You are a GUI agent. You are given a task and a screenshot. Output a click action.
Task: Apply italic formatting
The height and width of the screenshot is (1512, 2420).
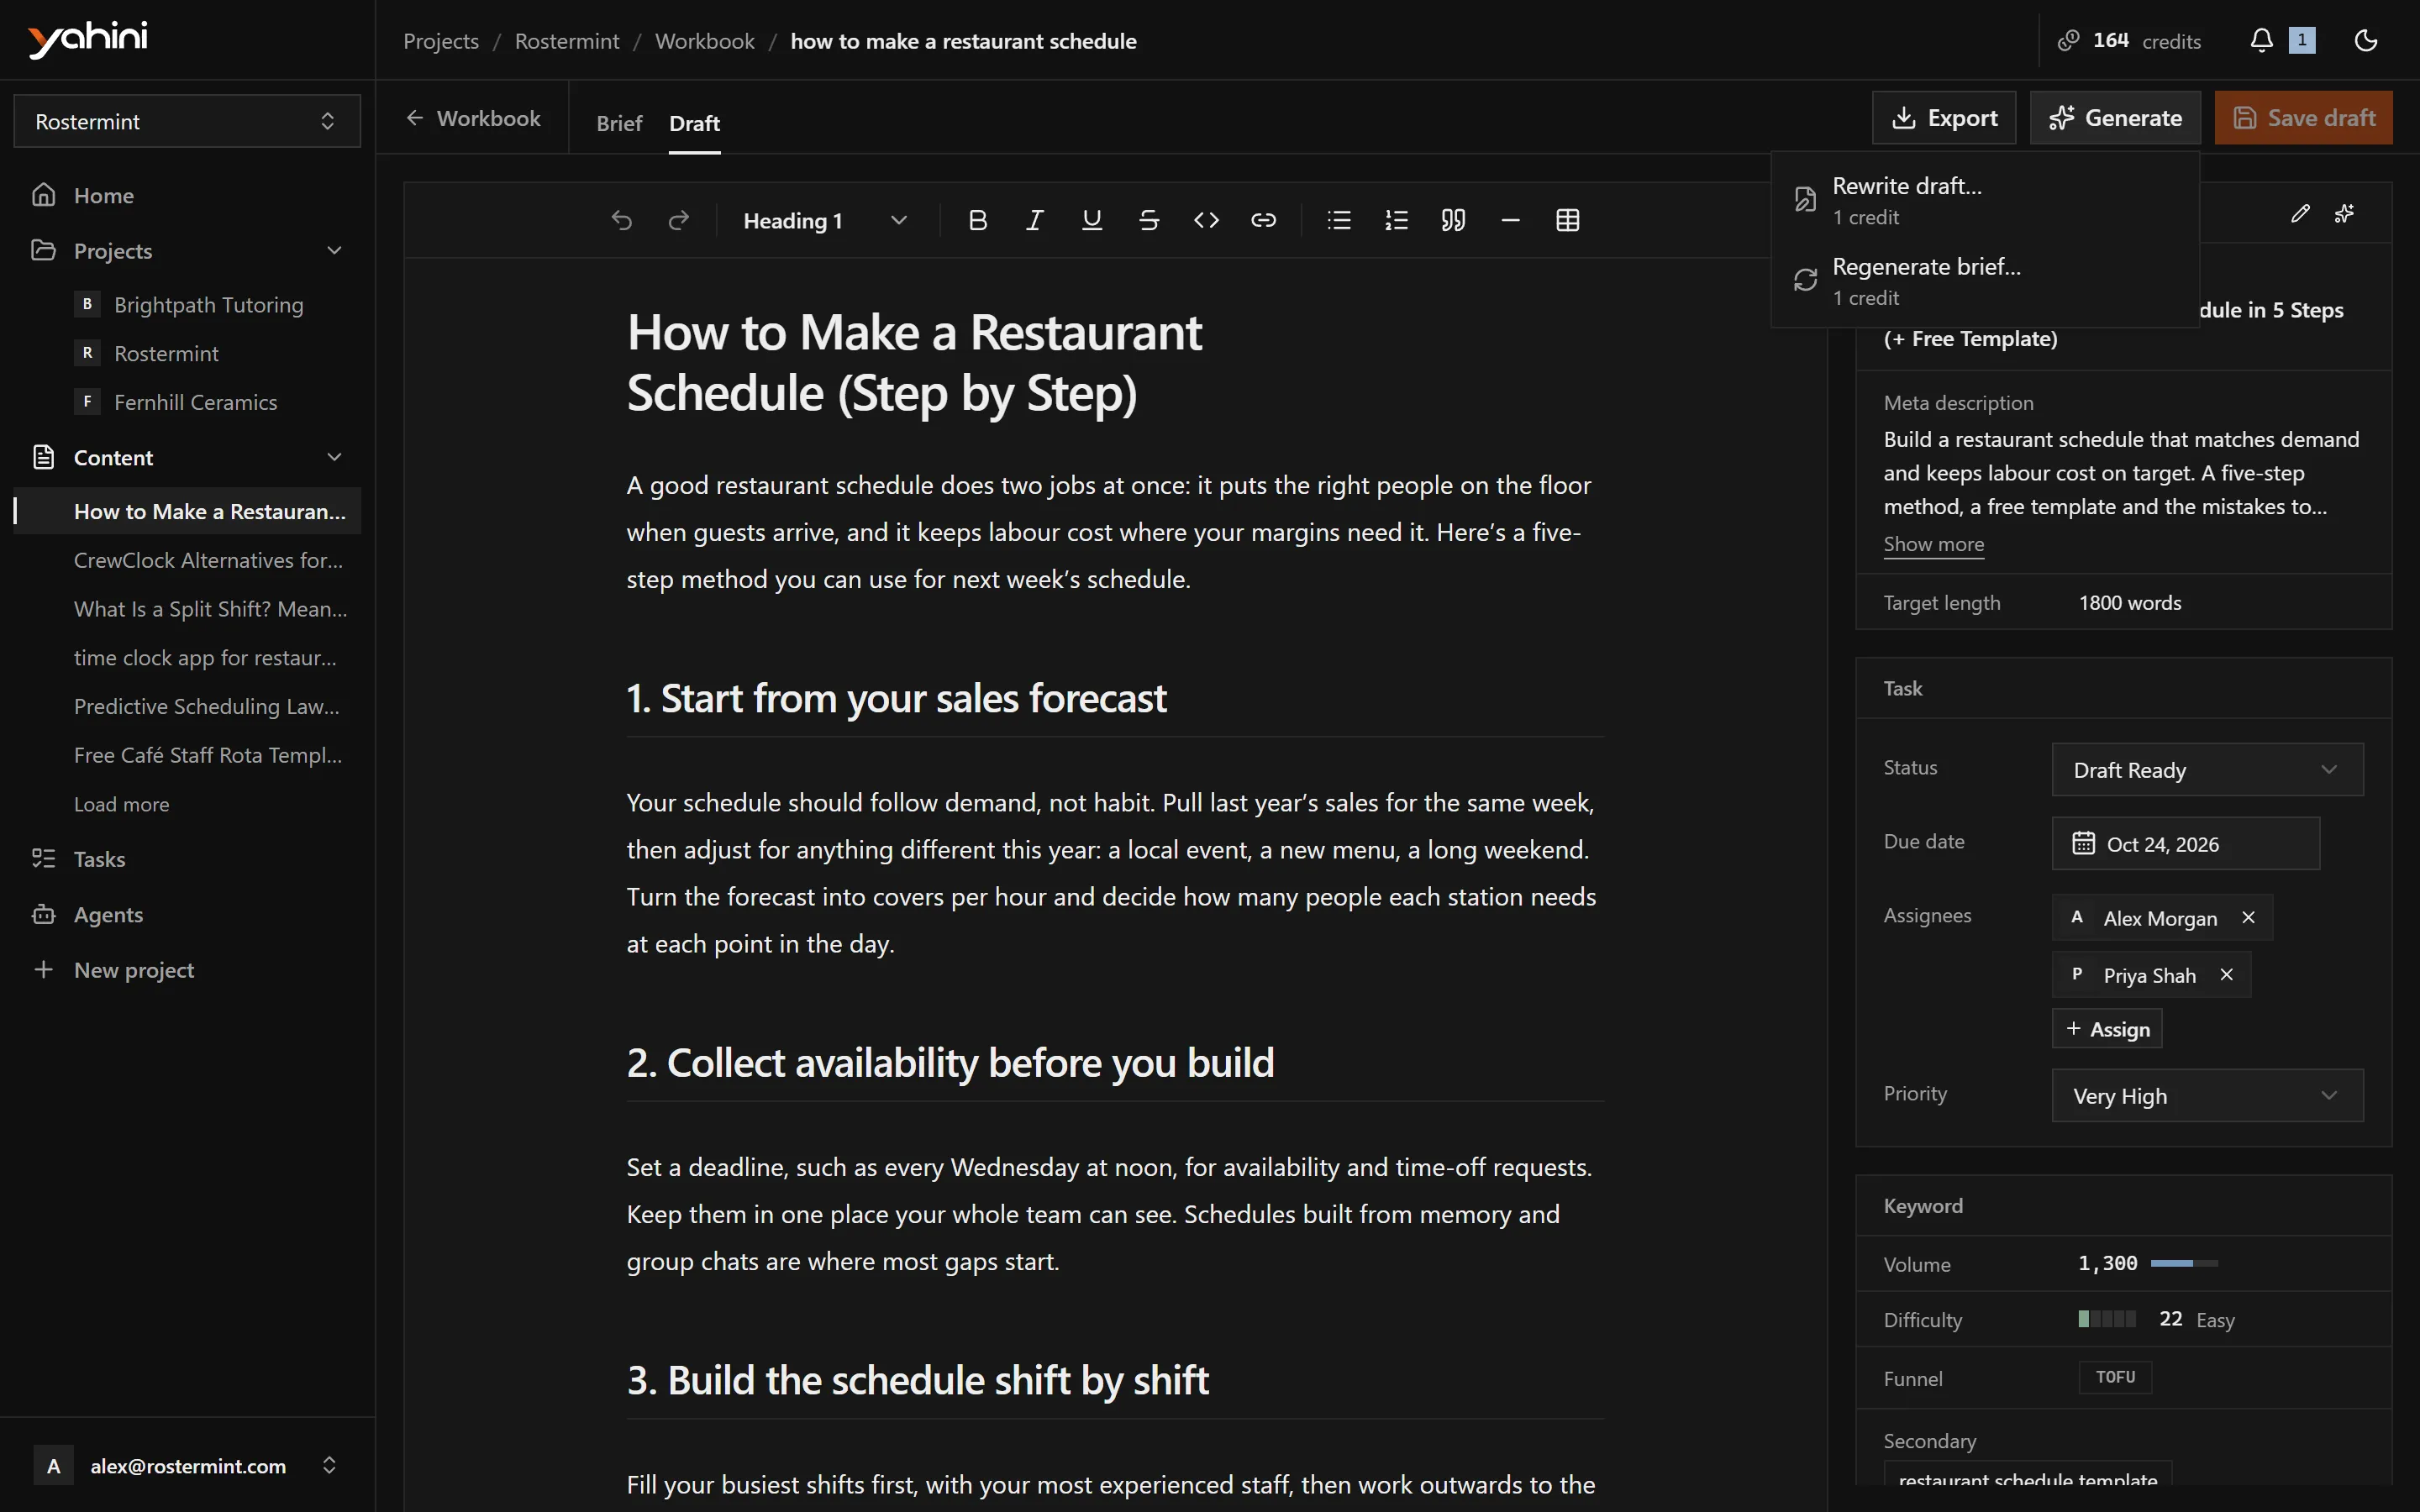1035,220
